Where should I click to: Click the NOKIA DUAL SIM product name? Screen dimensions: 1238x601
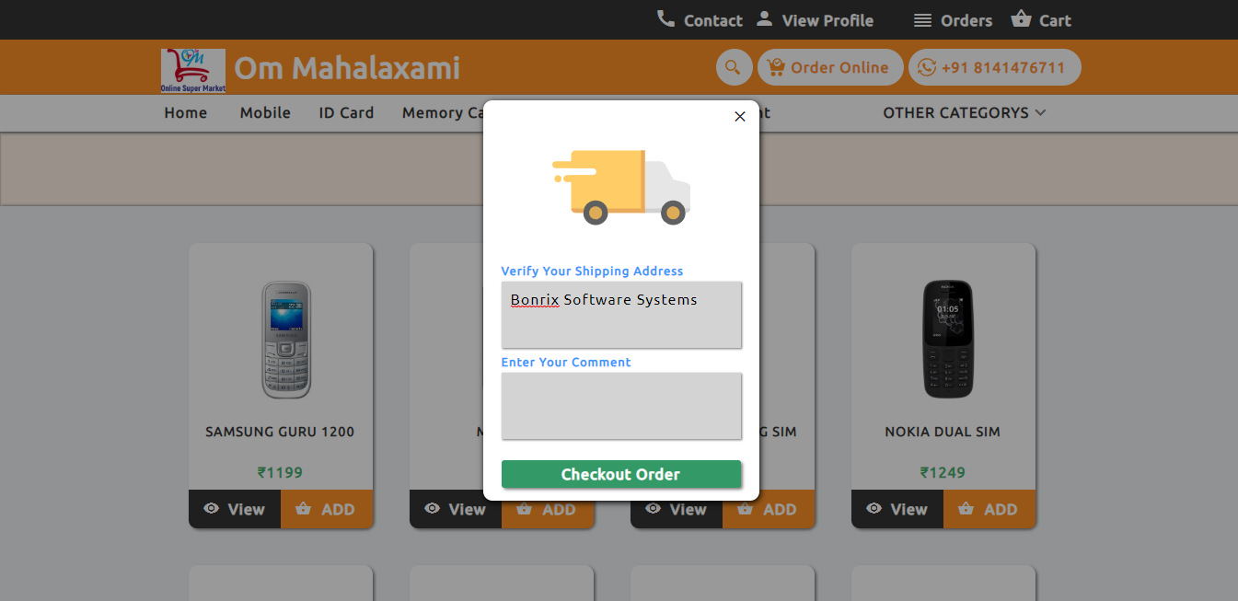943,432
